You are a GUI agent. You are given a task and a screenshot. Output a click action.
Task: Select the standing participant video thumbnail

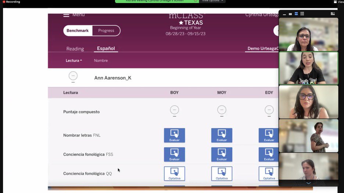click(308, 136)
